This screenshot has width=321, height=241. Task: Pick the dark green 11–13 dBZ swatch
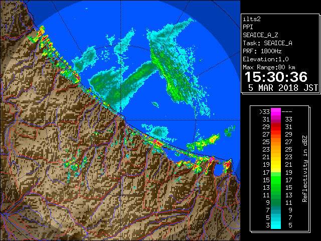pyautogui.click(x=276, y=195)
